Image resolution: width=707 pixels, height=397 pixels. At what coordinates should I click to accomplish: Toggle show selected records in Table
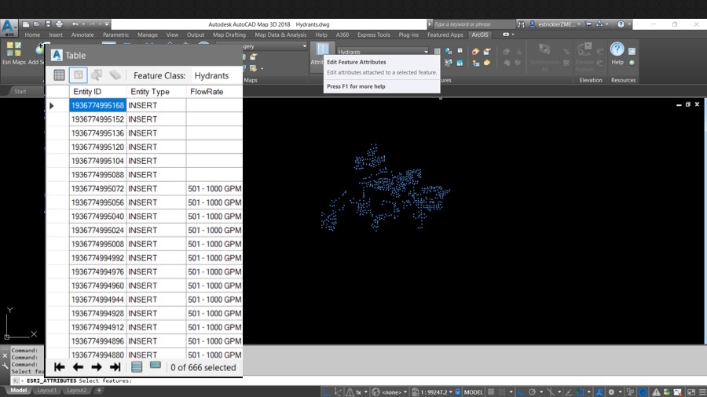pos(78,75)
